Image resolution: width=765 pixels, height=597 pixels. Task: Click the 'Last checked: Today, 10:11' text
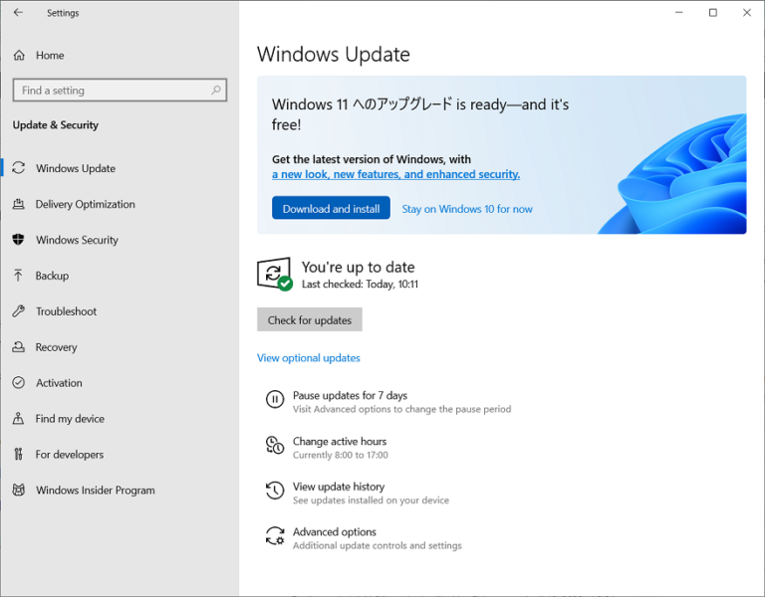[360, 285]
